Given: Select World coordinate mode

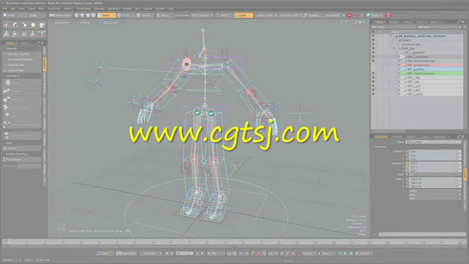Looking at the screenshot, I should click(x=224, y=15).
